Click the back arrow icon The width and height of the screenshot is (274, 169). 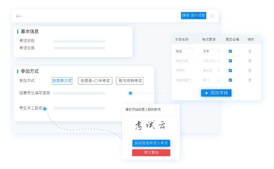(19, 16)
